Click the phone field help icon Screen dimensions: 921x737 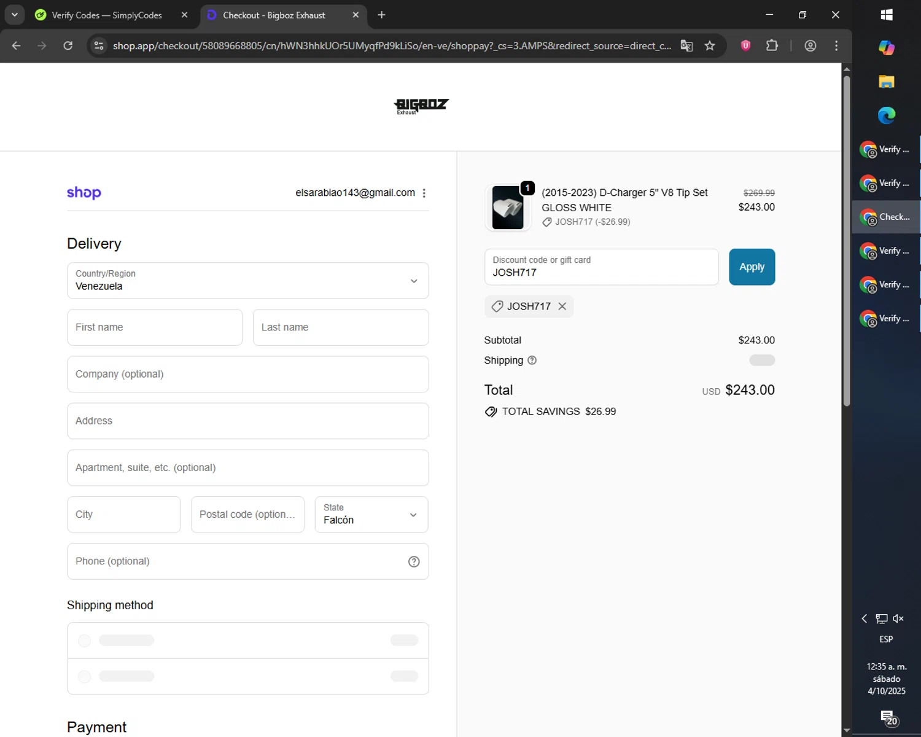414,561
